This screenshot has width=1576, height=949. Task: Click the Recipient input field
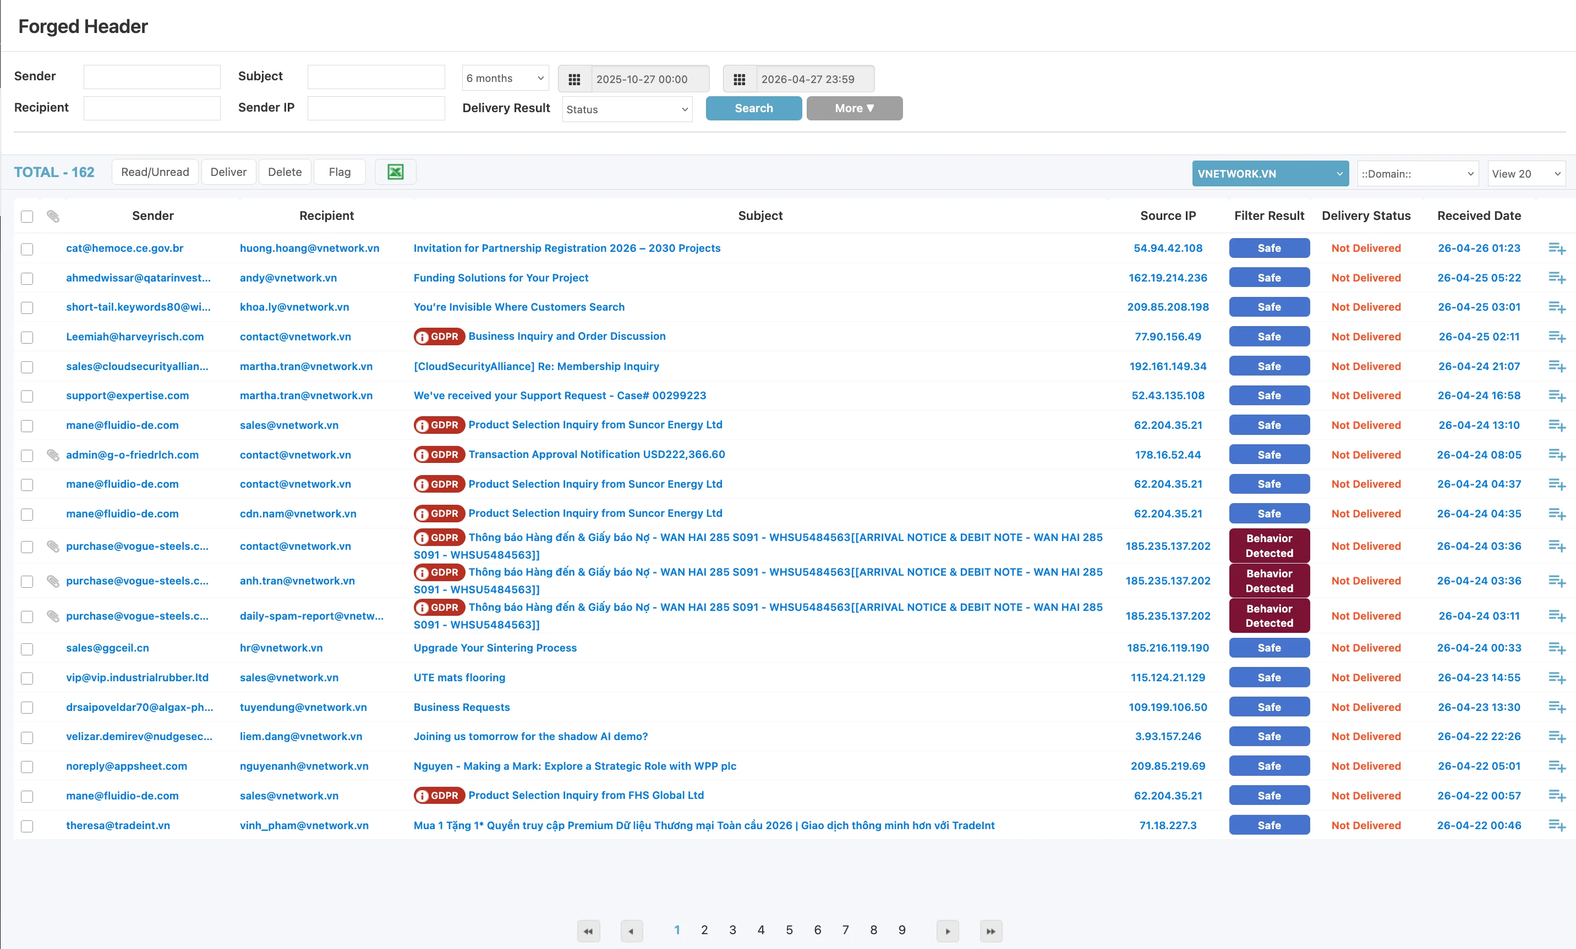(x=151, y=108)
